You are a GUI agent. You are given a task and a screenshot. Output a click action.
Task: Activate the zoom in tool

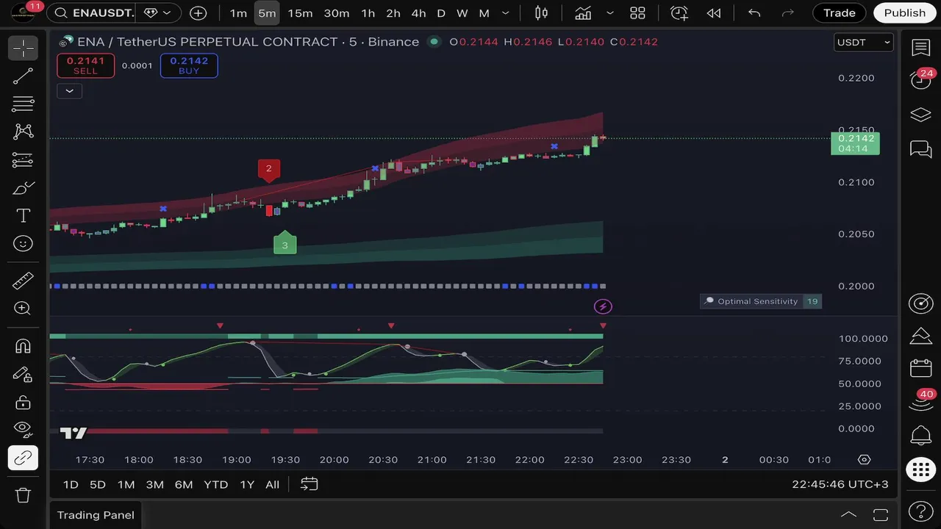23,309
